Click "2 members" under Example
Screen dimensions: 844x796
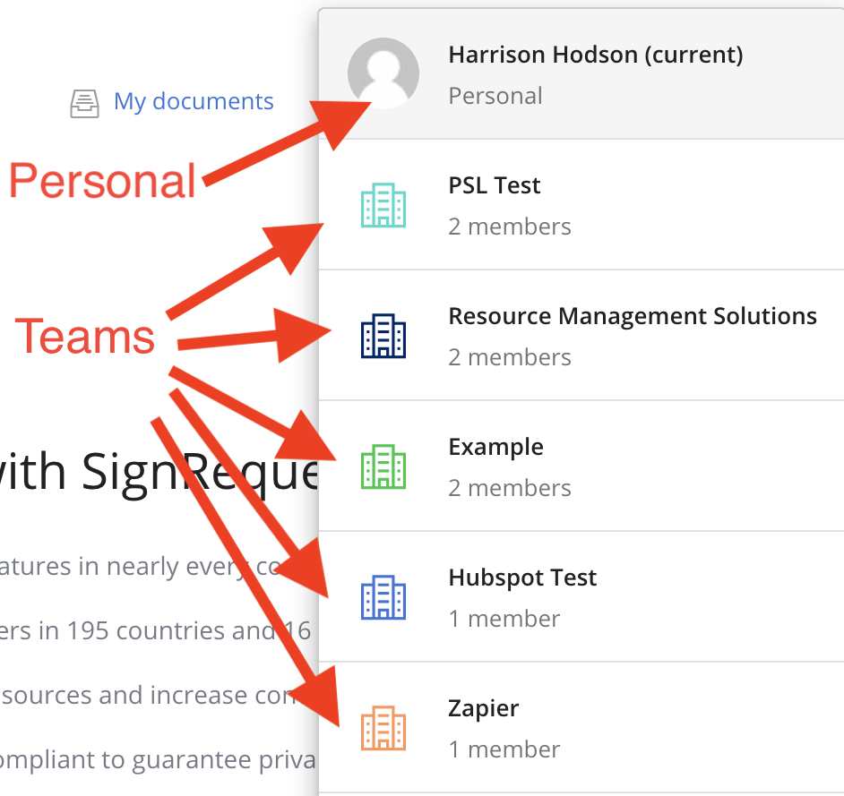(x=510, y=488)
